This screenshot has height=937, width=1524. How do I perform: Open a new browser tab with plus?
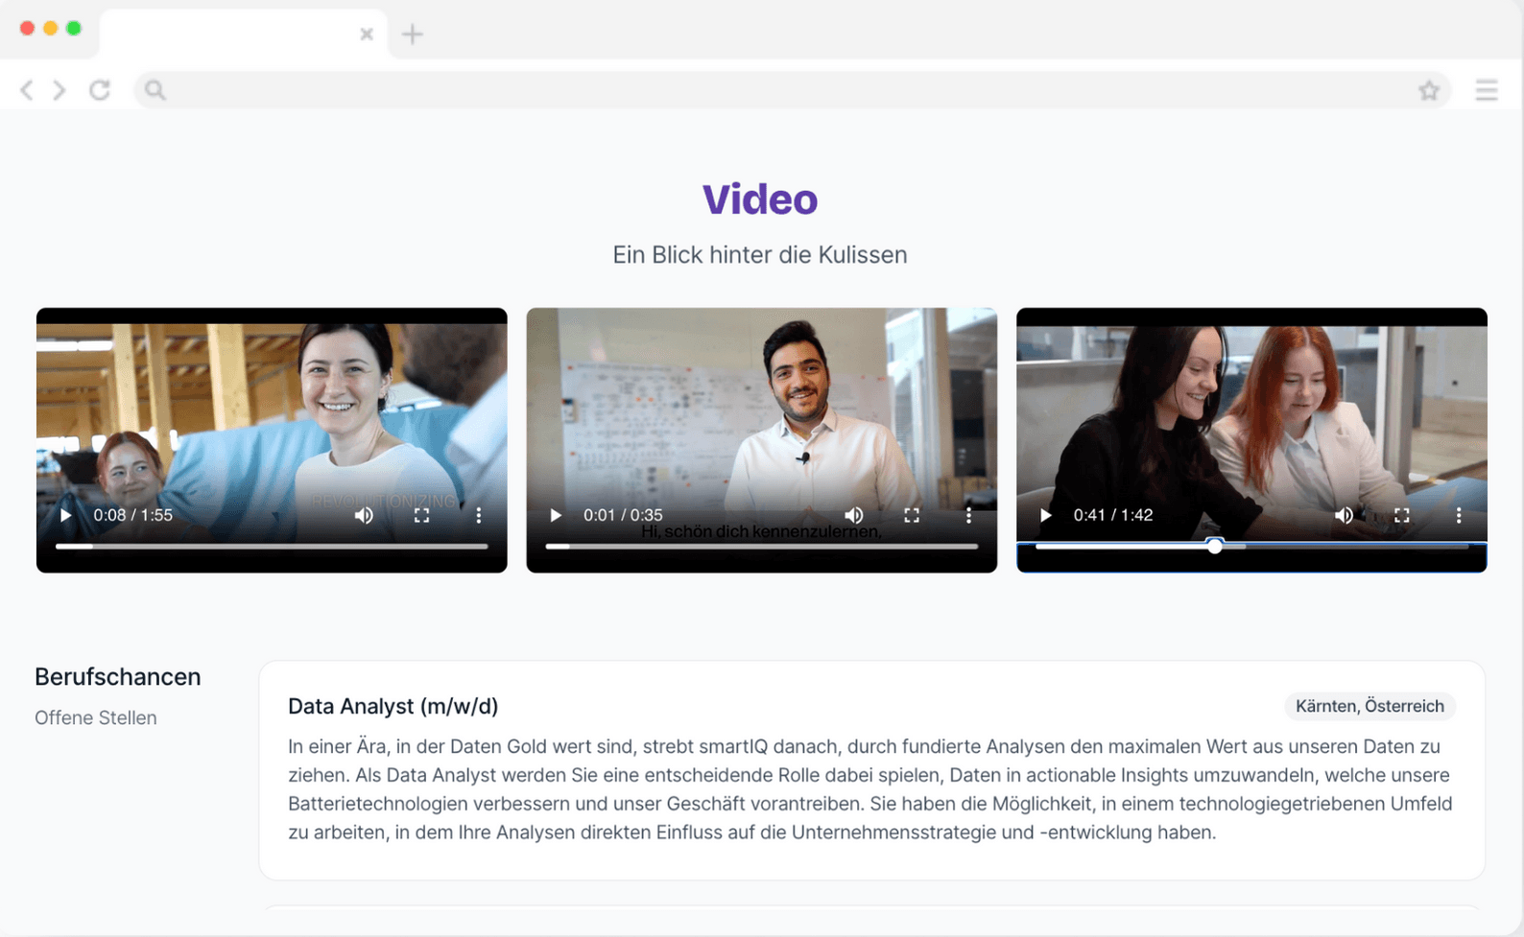[413, 35]
